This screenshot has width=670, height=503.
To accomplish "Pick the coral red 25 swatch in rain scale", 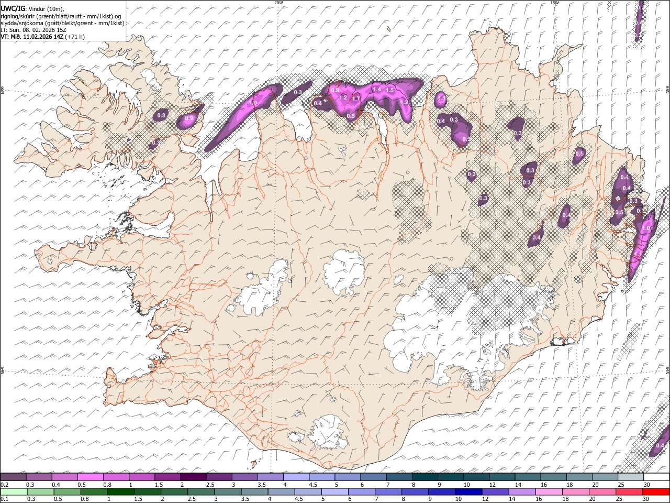I will [629, 491].
